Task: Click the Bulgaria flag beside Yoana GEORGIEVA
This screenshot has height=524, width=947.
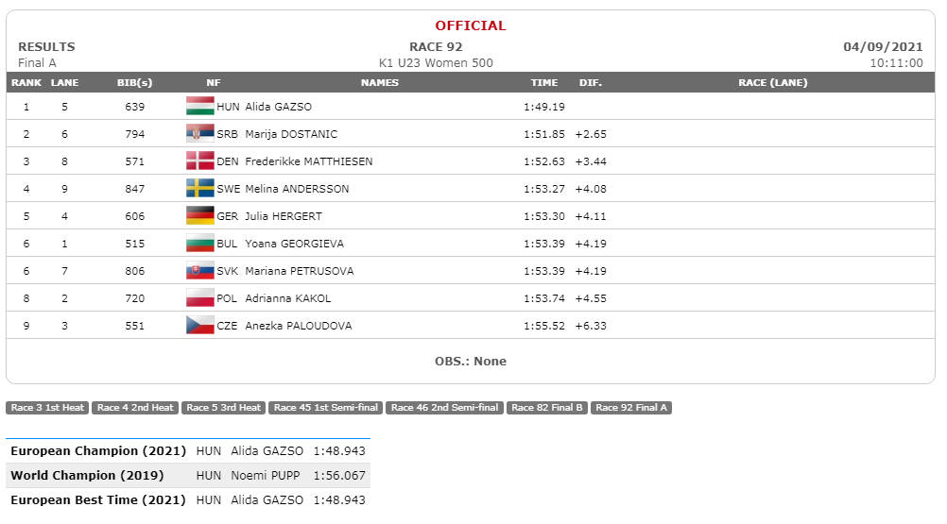Action: click(x=200, y=243)
